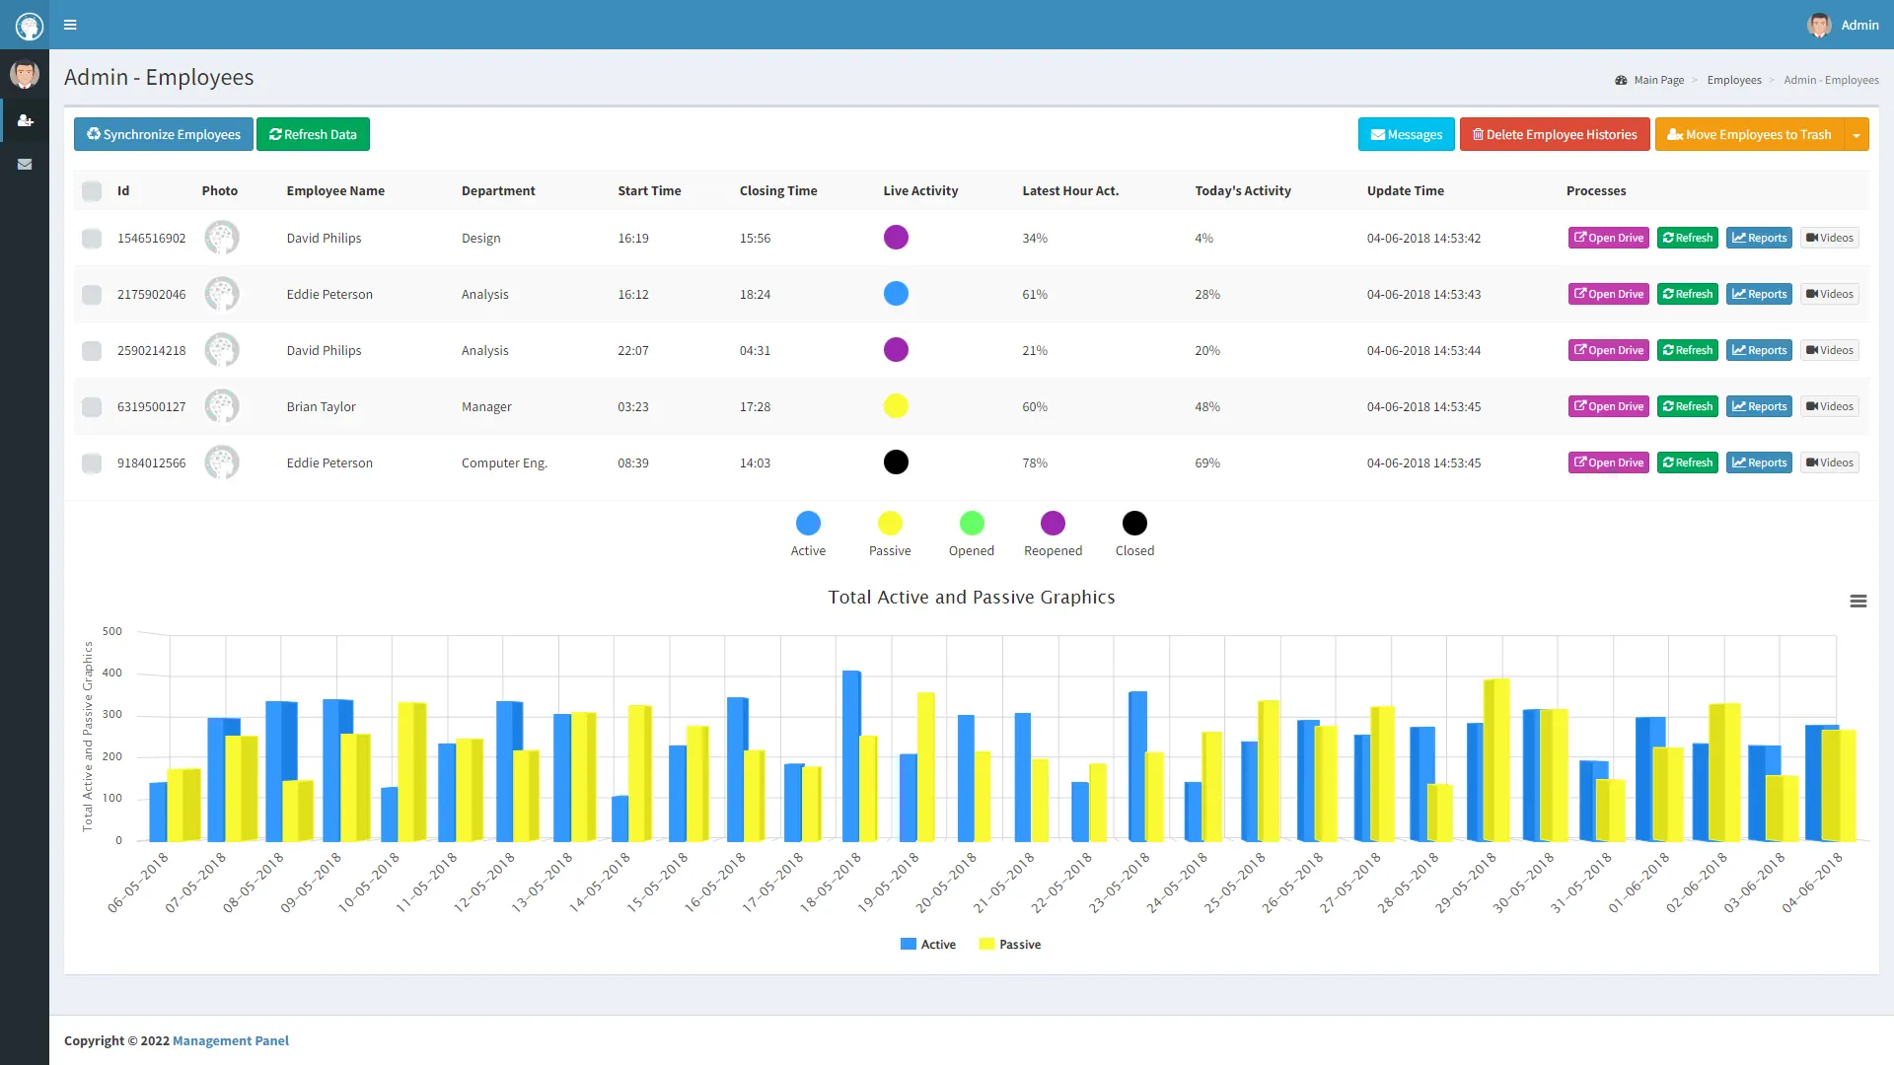Open the sidebar envelope messages icon
Screen dimensions: 1894x1065
pyautogui.click(x=25, y=164)
